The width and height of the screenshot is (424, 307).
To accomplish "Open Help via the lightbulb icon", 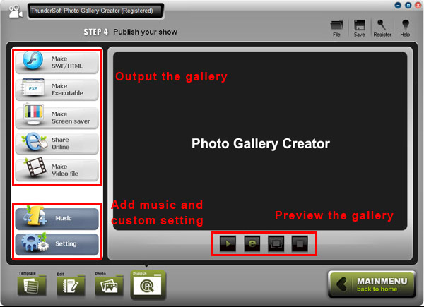I will (405, 28).
